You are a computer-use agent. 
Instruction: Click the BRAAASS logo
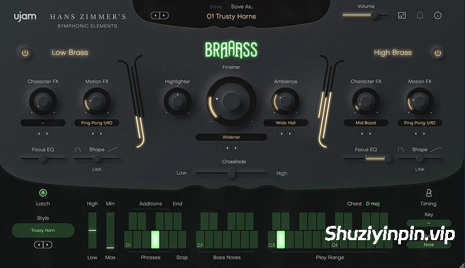click(x=231, y=50)
